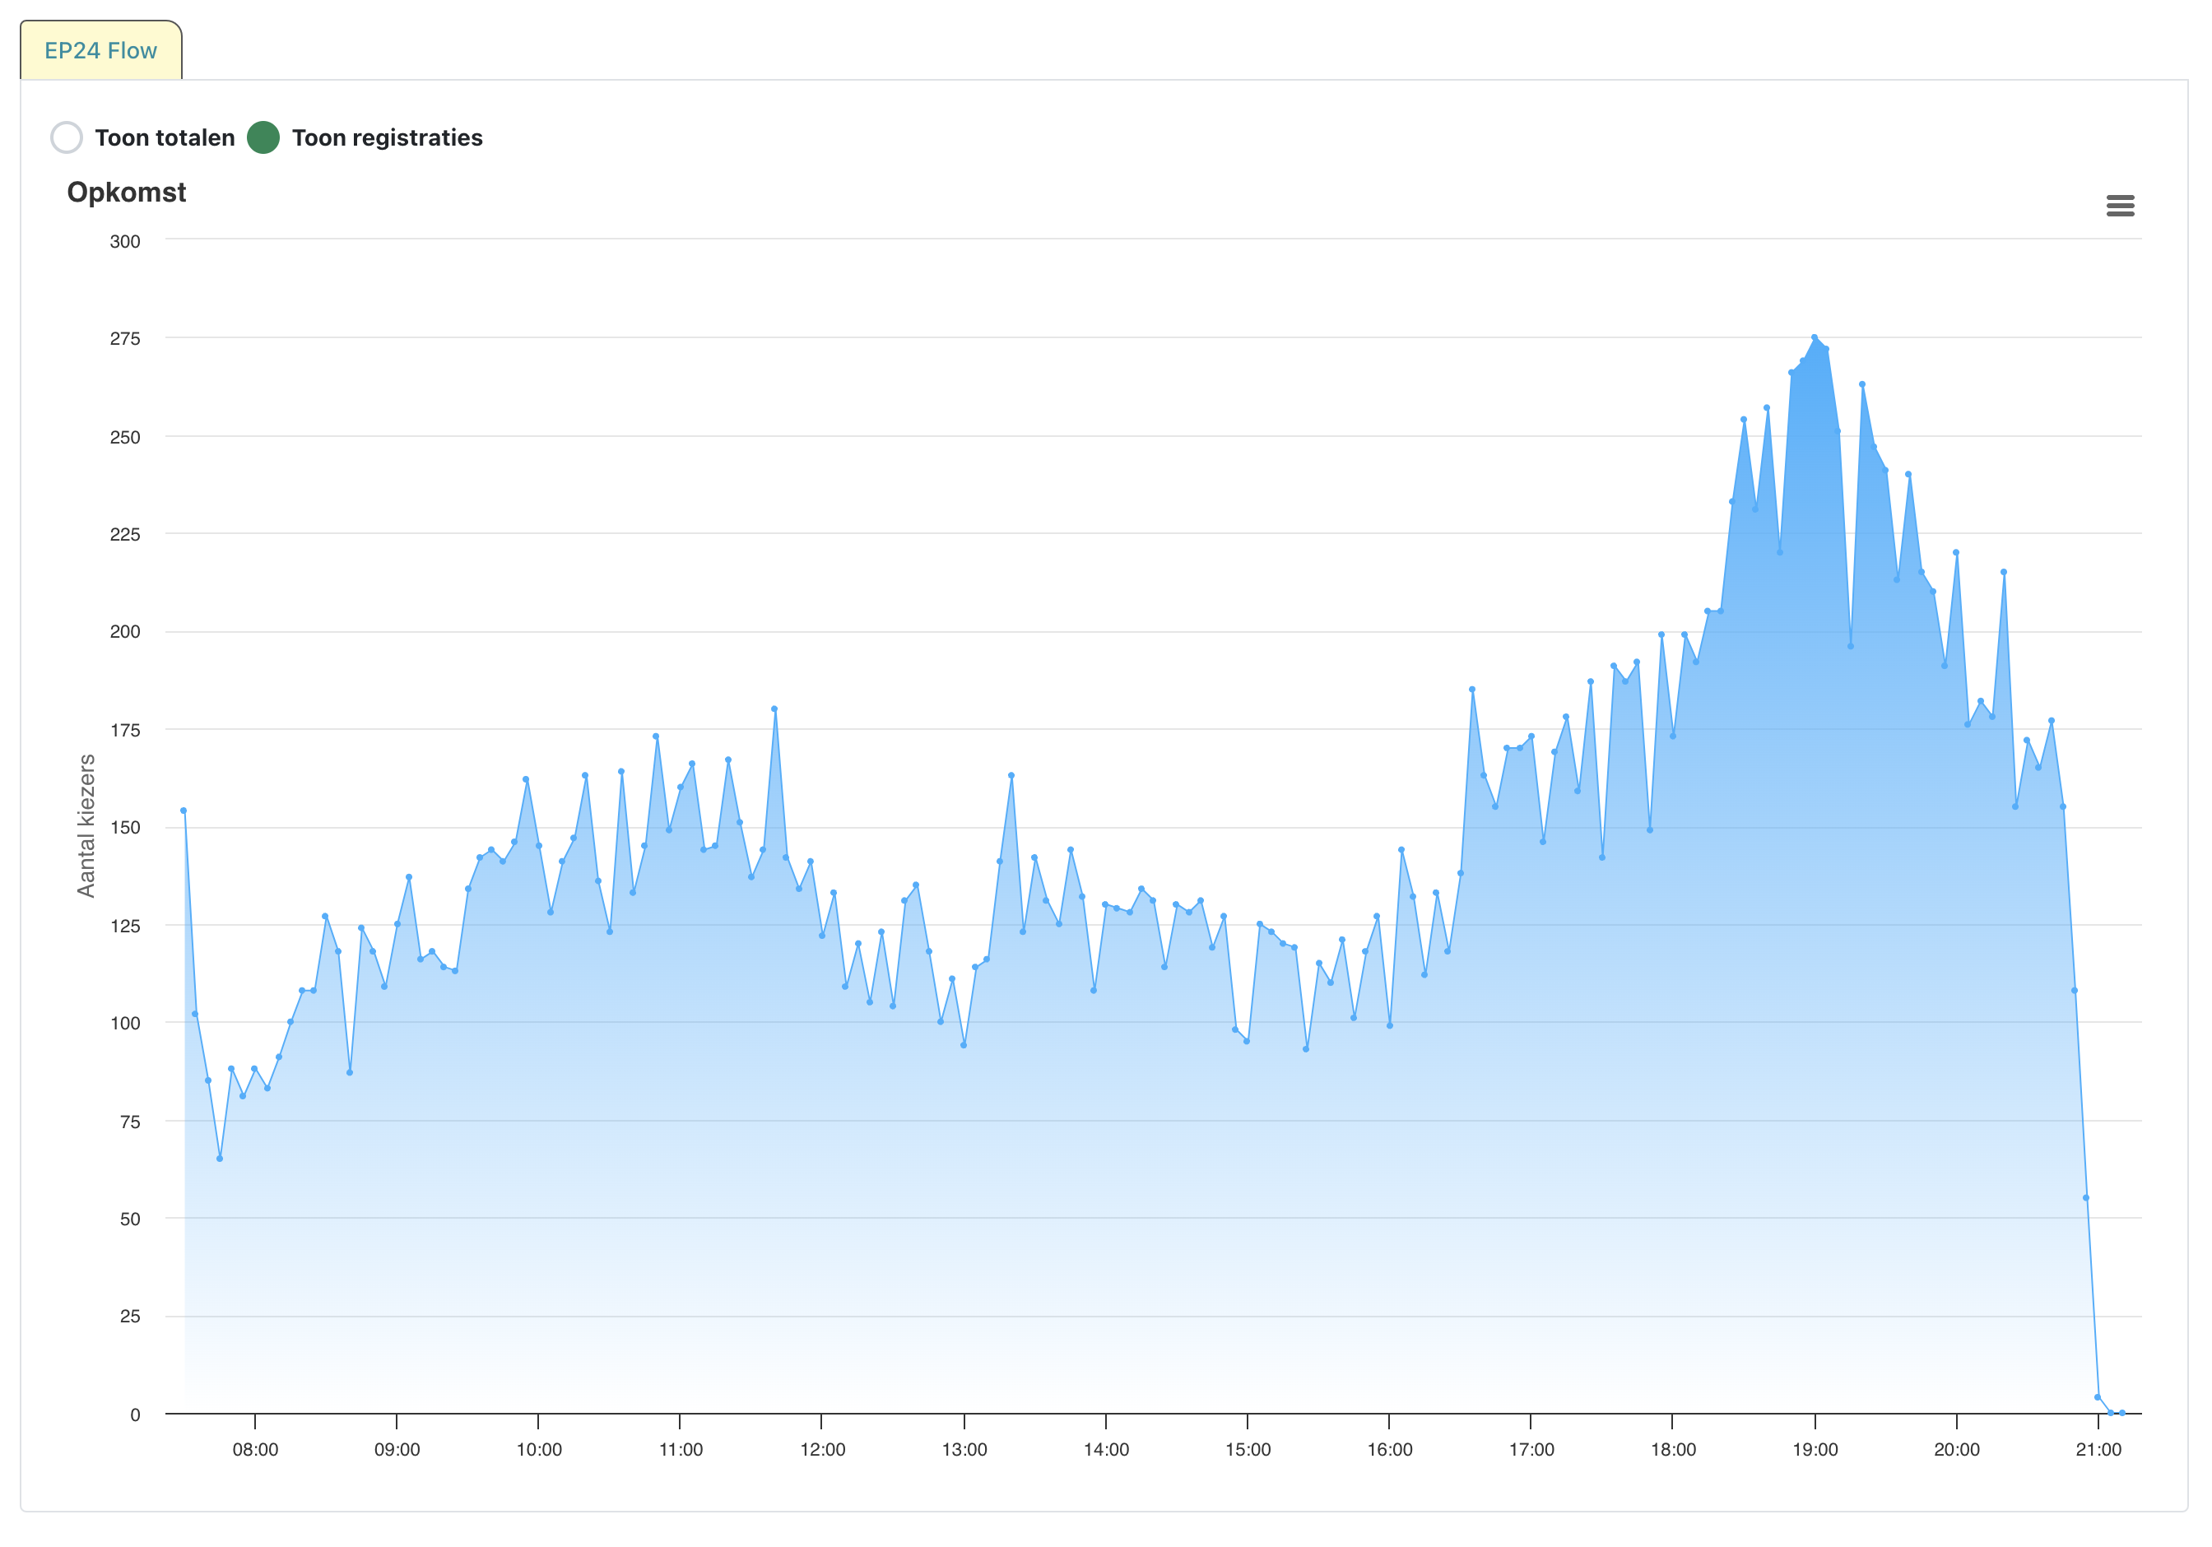Image resolution: width=2212 pixels, height=1547 pixels.
Task: Click the first data point at 154
Action: click(183, 810)
